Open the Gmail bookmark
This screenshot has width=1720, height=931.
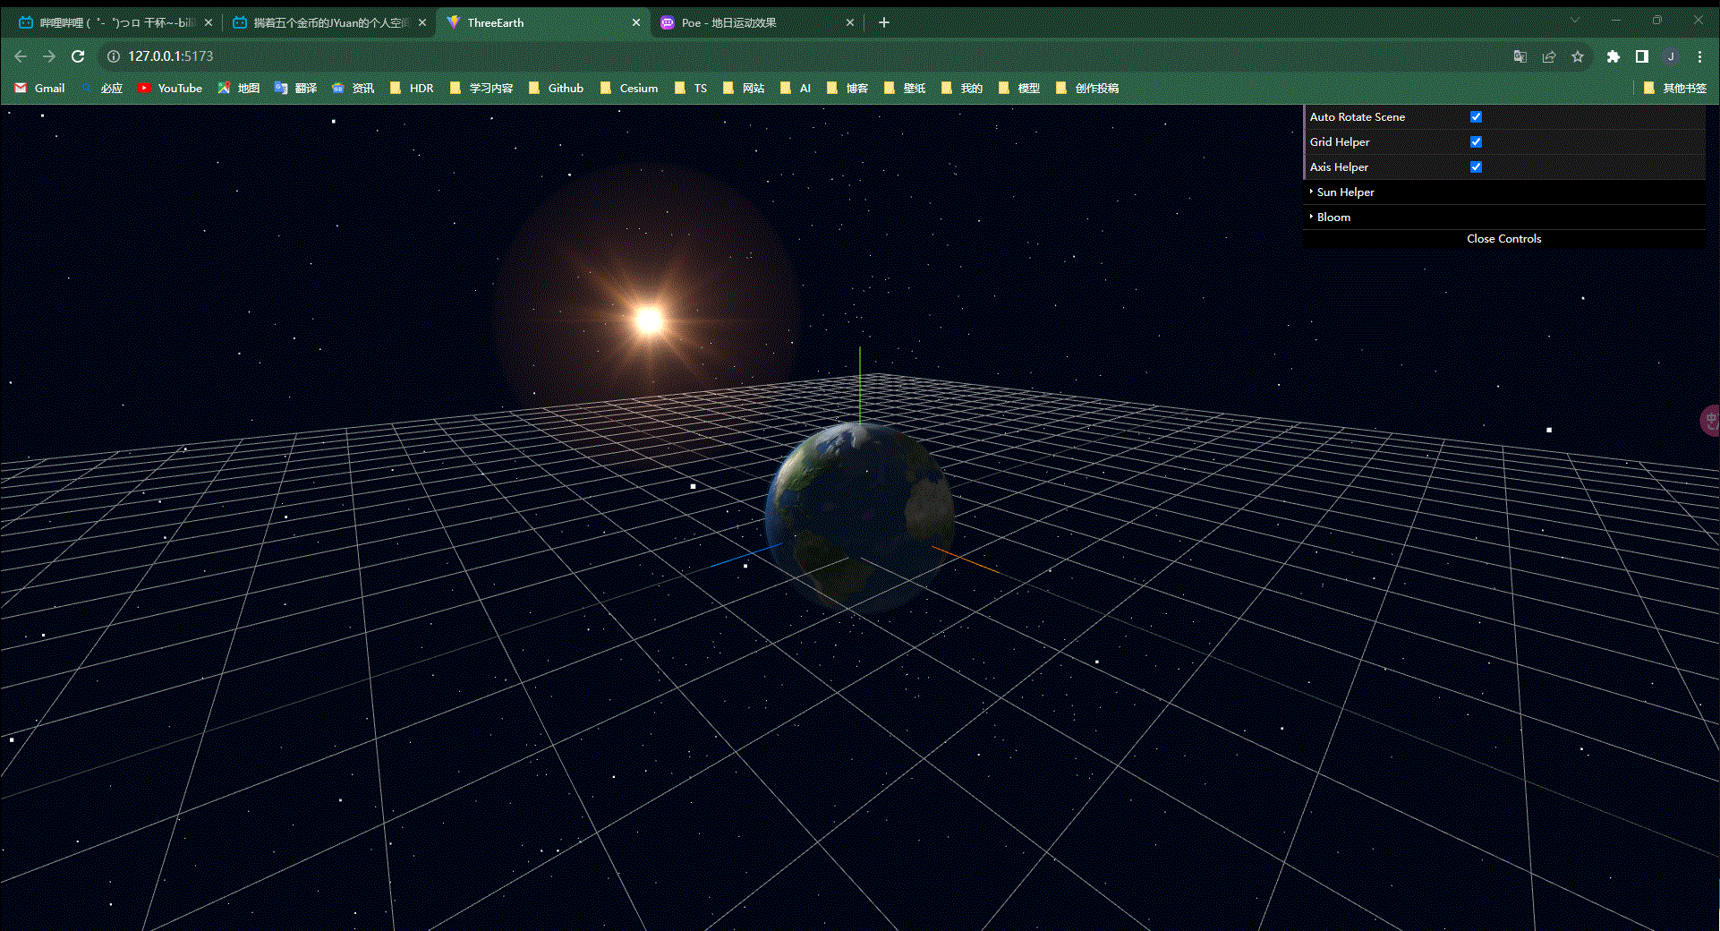pos(39,88)
